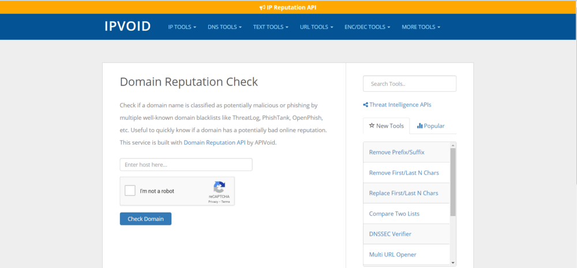
Task: Open the More Tools menu
Action: 421,27
